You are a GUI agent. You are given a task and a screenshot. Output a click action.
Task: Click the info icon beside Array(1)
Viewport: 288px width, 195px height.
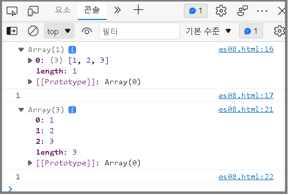pos(72,50)
